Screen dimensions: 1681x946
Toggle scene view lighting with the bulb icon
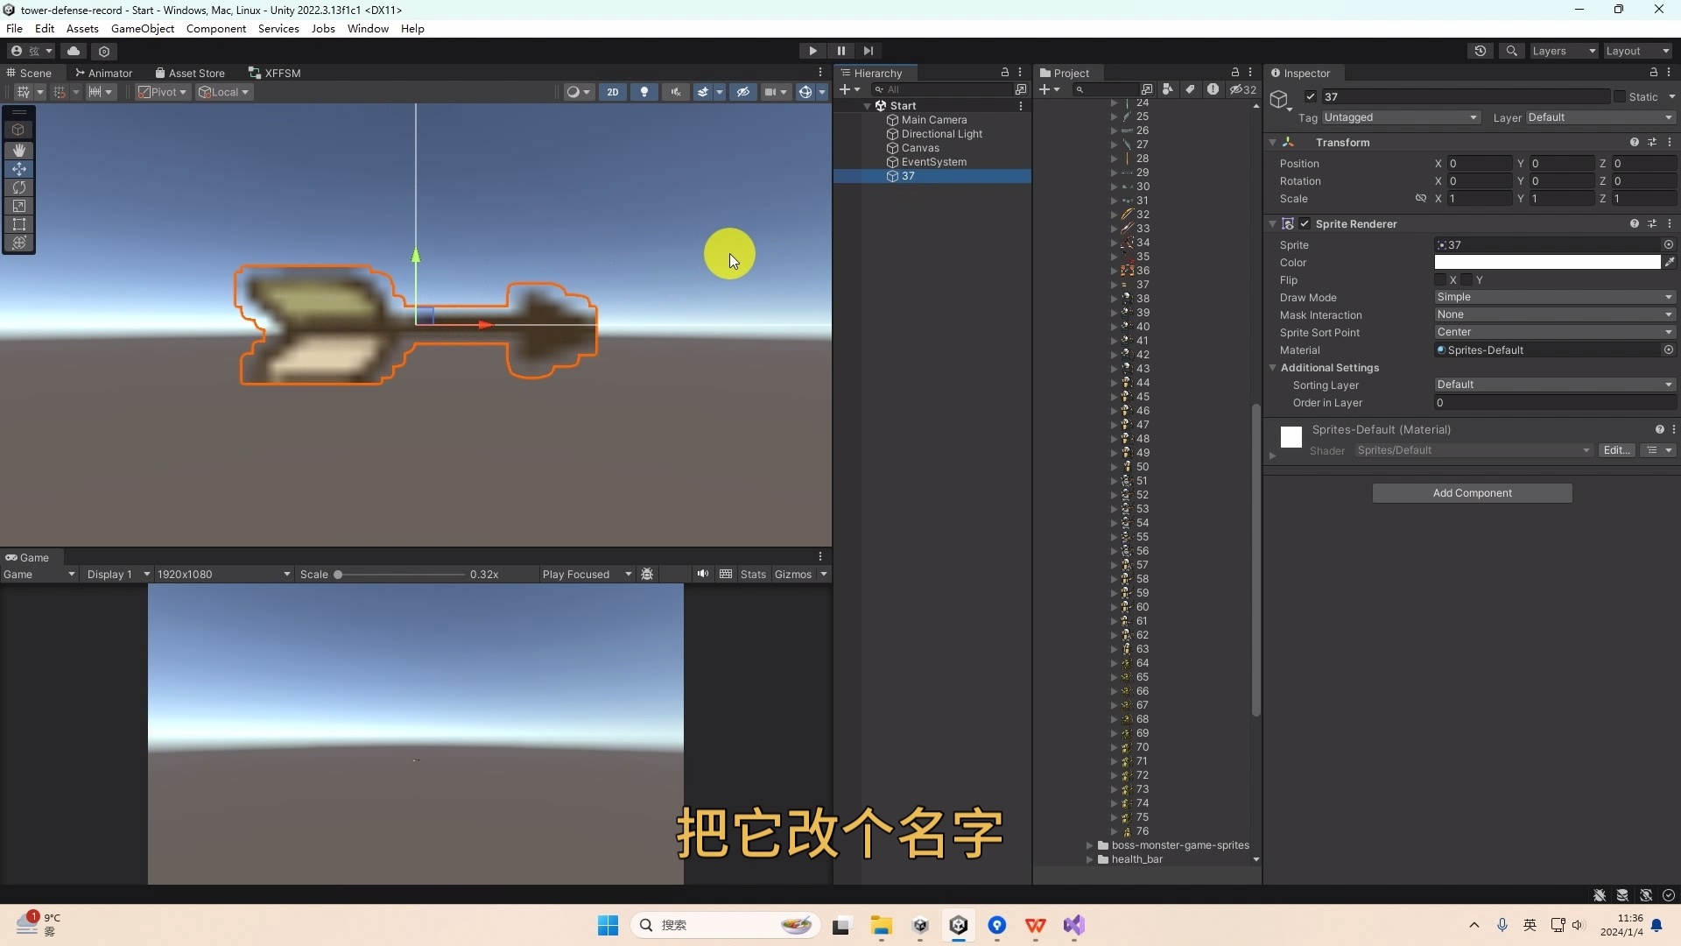644,91
